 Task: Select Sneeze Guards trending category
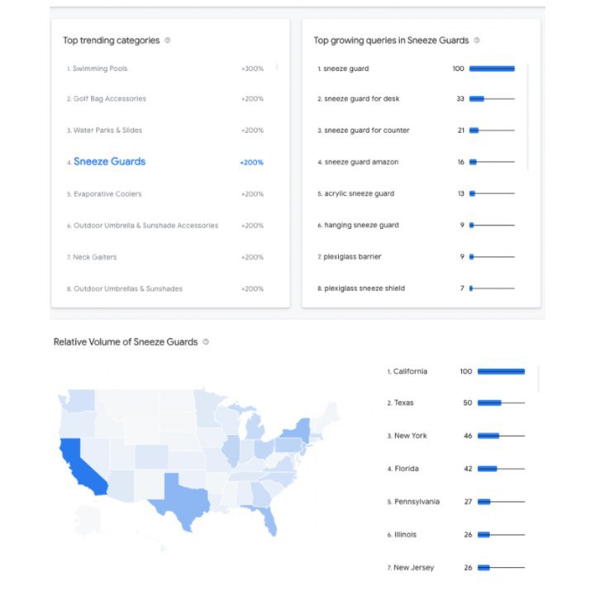109,162
